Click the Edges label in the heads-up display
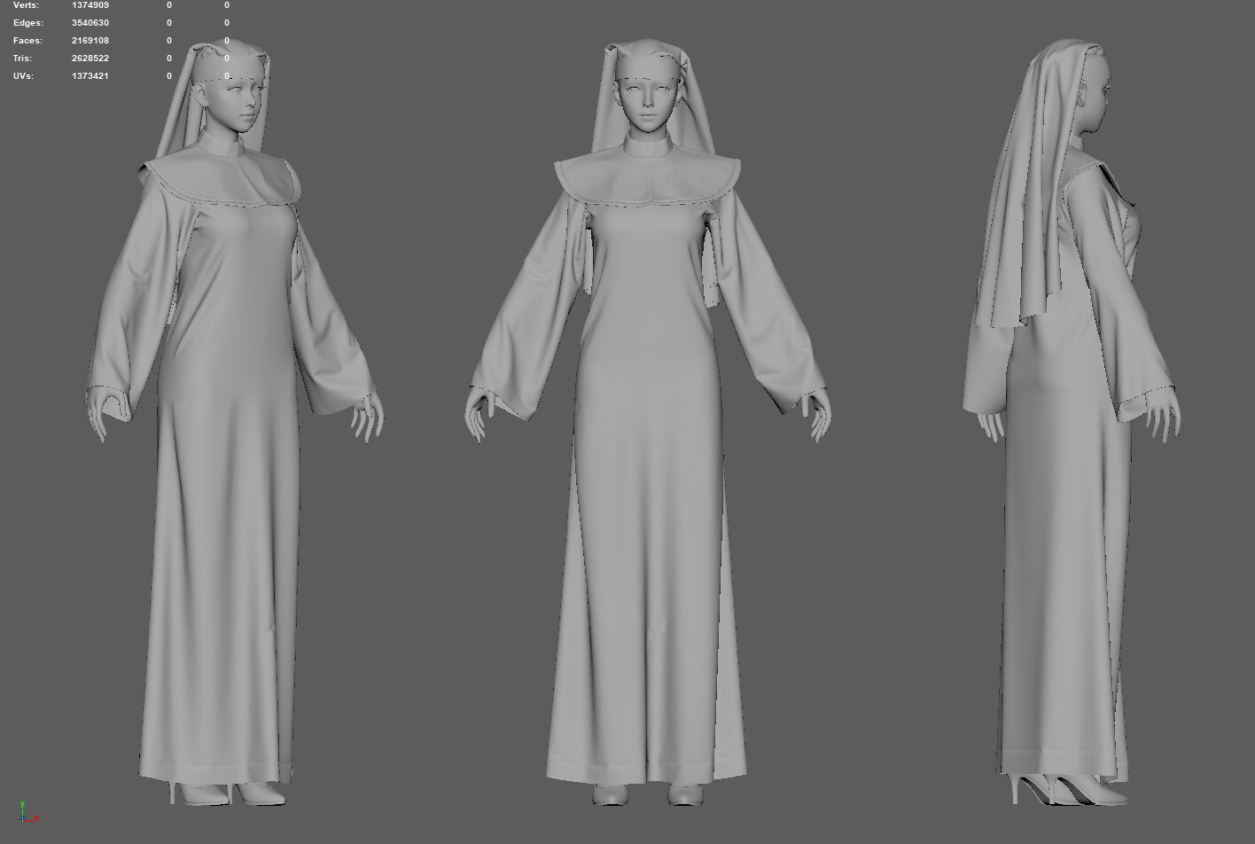 point(27,22)
